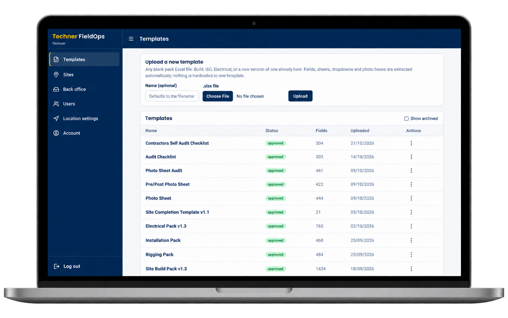Open actions menu for Photo Sheet Audit
Viewport: 508px width, 318px height.
(x=411, y=171)
